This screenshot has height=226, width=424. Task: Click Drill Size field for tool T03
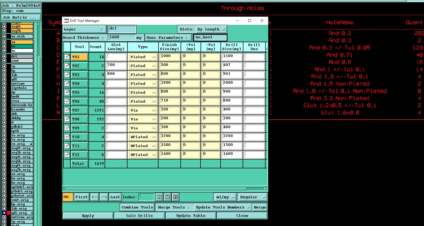click(x=232, y=75)
